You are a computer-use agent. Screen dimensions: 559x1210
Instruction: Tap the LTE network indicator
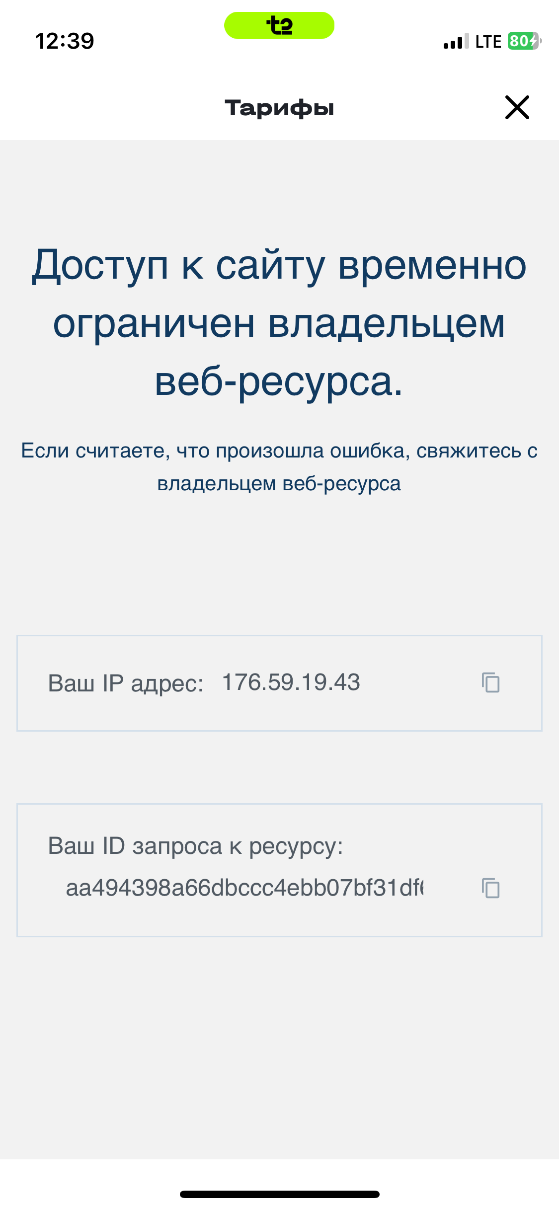click(488, 42)
